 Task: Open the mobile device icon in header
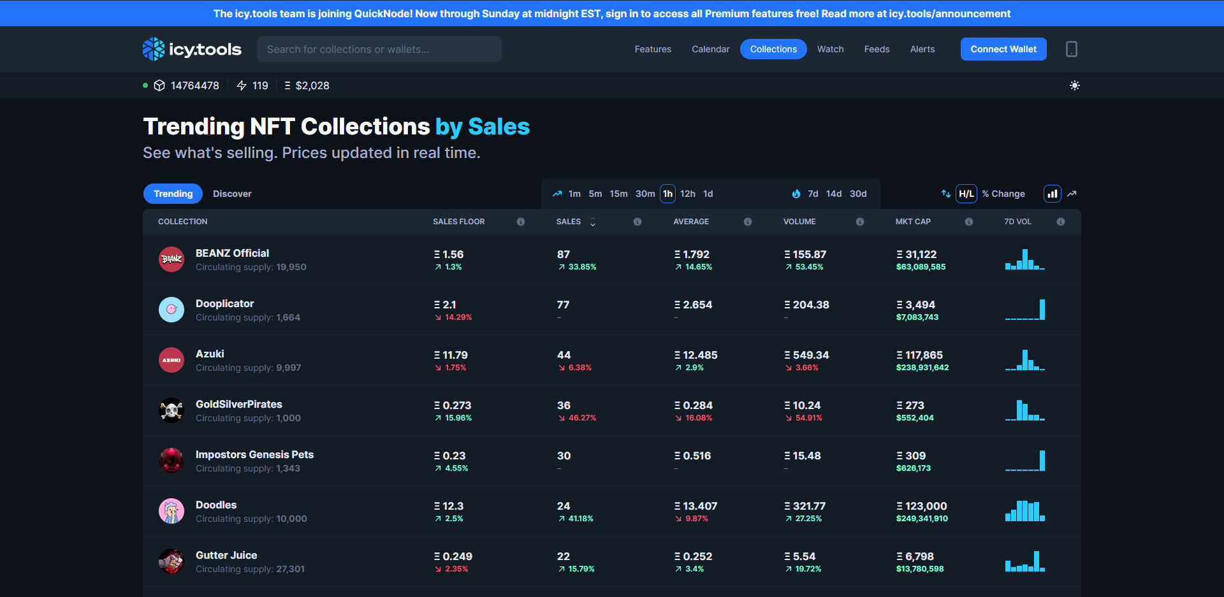1072,49
